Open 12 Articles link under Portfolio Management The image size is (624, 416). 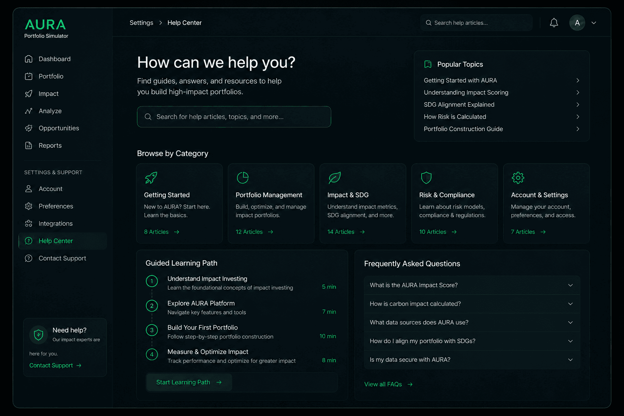(x=254, y=232)
